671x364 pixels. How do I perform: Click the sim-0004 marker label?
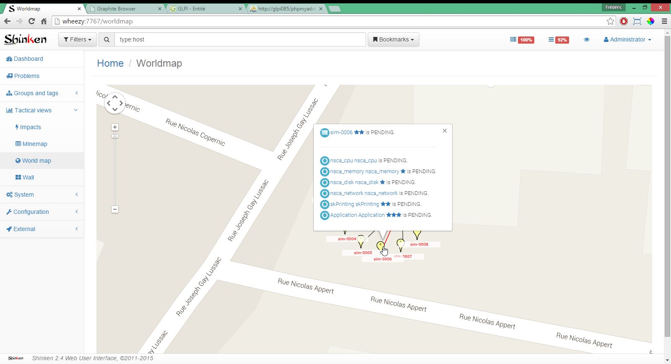[x=347, y=239]
